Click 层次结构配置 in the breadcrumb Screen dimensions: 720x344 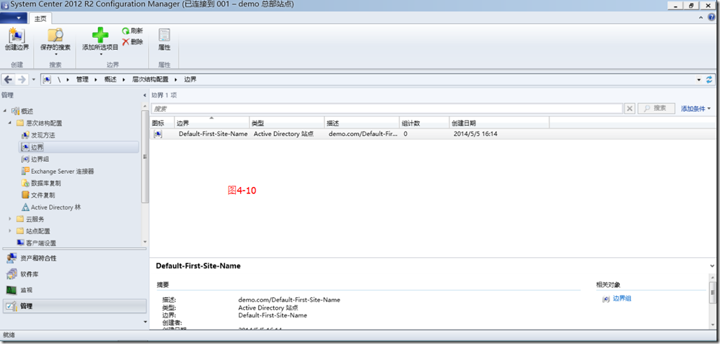tap(150, 79)
